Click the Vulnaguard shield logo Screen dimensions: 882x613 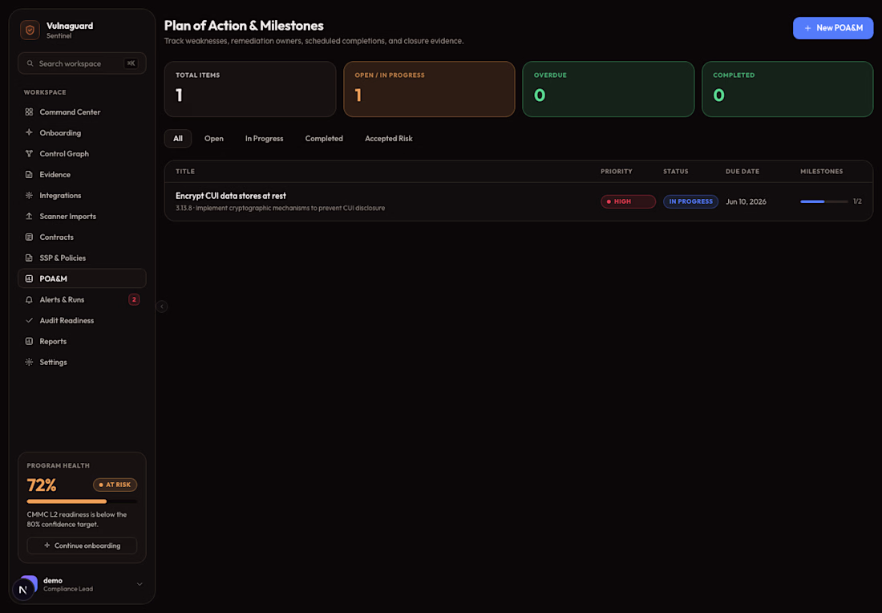[30, 30]
